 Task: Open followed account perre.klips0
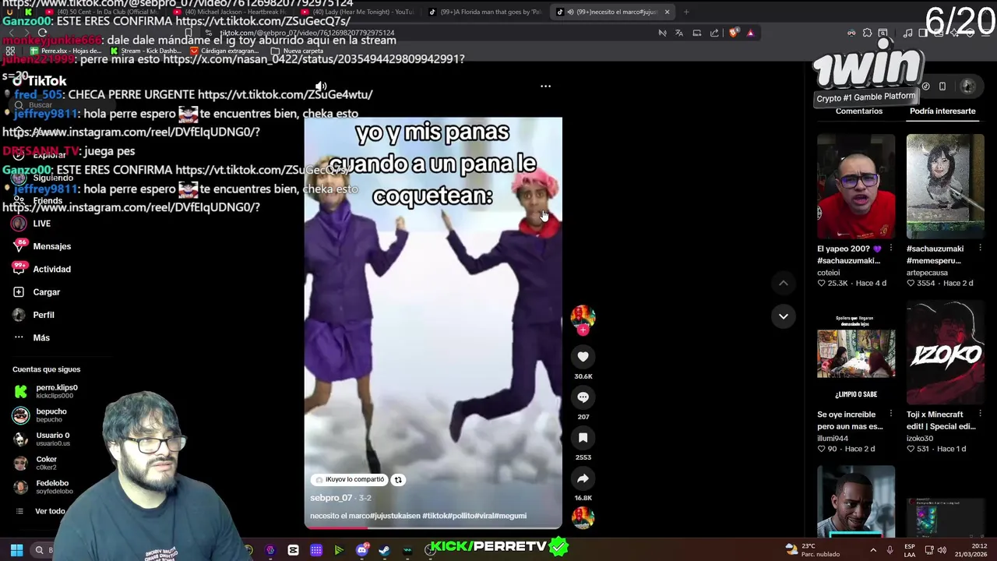click(x=45, y=391)
